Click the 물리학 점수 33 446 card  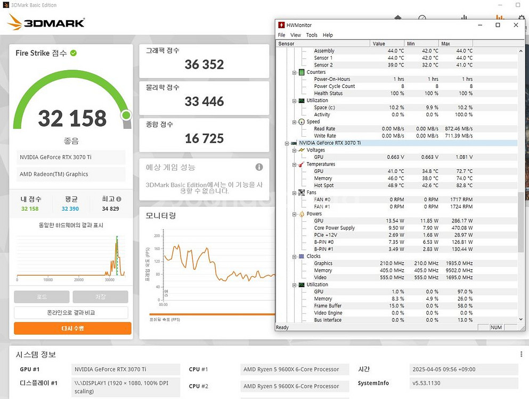(x=204, y=98)
